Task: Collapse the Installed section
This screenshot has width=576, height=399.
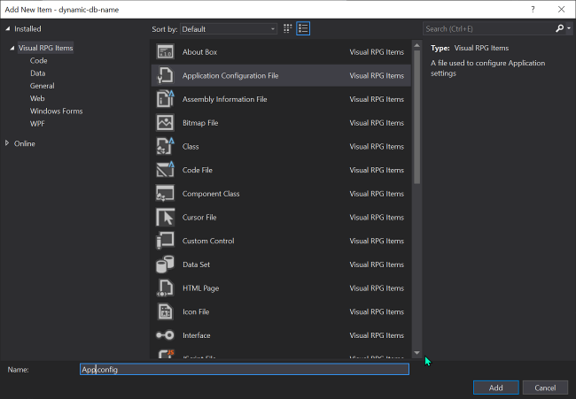Action: pos(7,28)
